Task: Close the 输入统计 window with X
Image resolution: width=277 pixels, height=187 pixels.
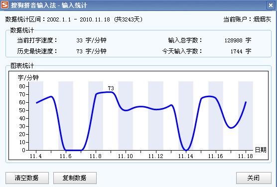Action: pyautogui.click(x=271, y=5)
